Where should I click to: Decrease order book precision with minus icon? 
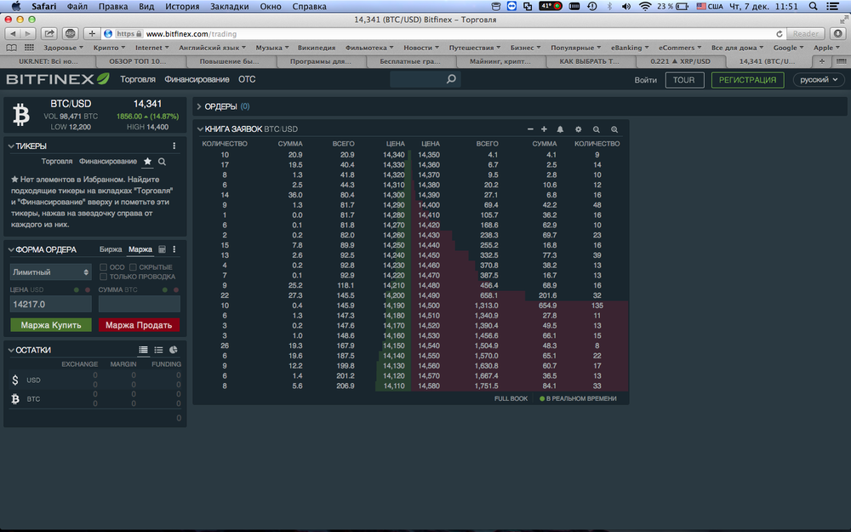530,129
